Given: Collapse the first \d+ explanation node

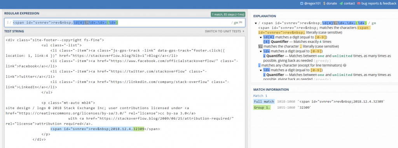Looking at the screenshot, I should click(x=261, y=51).
